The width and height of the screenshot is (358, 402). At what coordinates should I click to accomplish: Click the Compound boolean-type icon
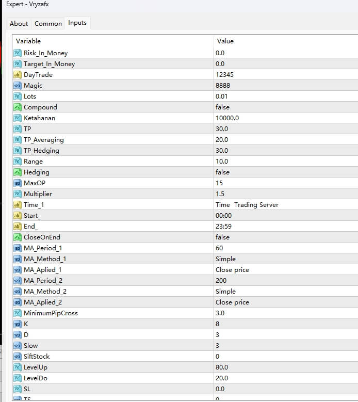17,107
